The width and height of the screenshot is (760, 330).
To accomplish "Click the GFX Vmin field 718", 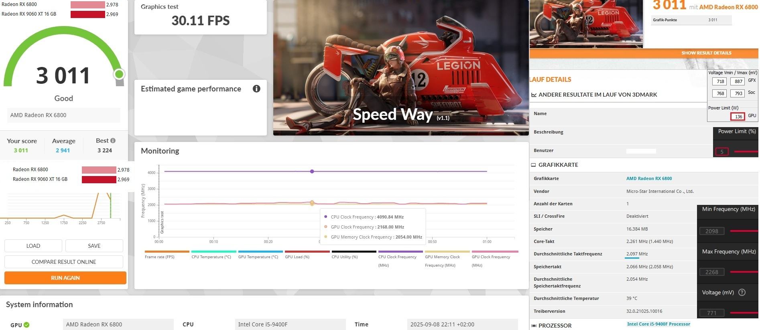I will (720, 81).
